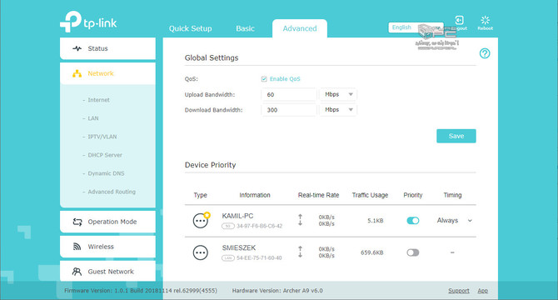Image resolution: width=558 pixels, height=300 pixels.
Task: Open the Wireless menu
Action: (x=107, y=247)
